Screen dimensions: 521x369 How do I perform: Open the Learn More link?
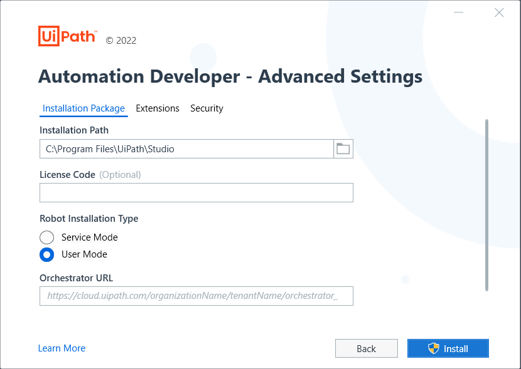pyautogui.click(x=62, y=348)
